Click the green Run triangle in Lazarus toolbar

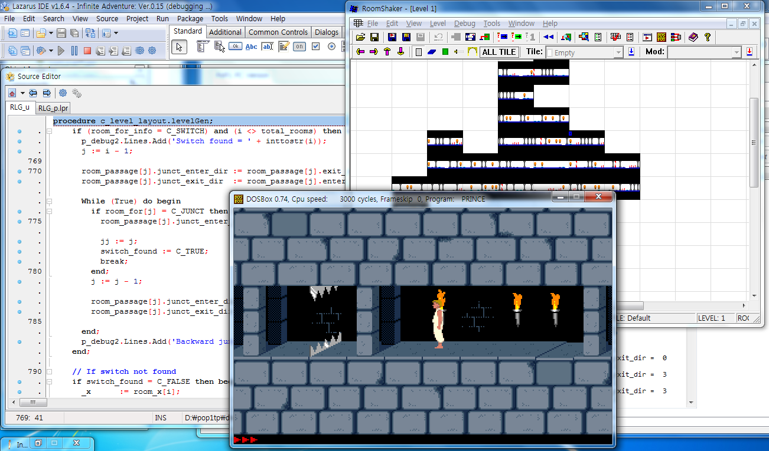click(61, 51)
